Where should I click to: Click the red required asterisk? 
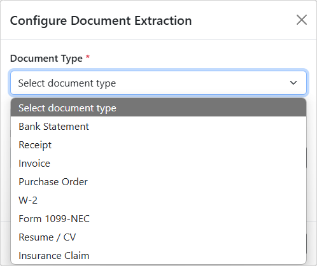(88, 57)
